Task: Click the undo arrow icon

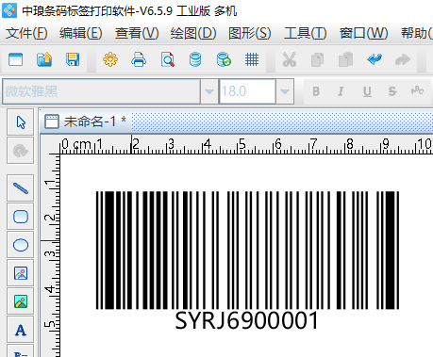Action: pos(375,59)
